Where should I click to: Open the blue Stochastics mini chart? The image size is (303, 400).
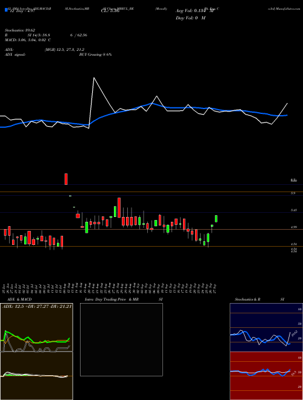tap(266, 327)
